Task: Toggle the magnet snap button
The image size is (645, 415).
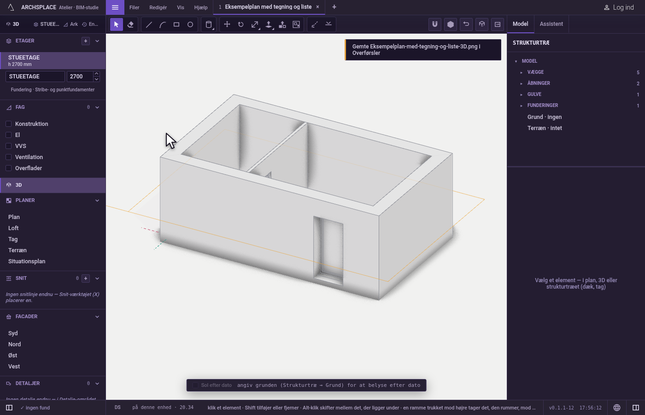Action: pos(435,24)
